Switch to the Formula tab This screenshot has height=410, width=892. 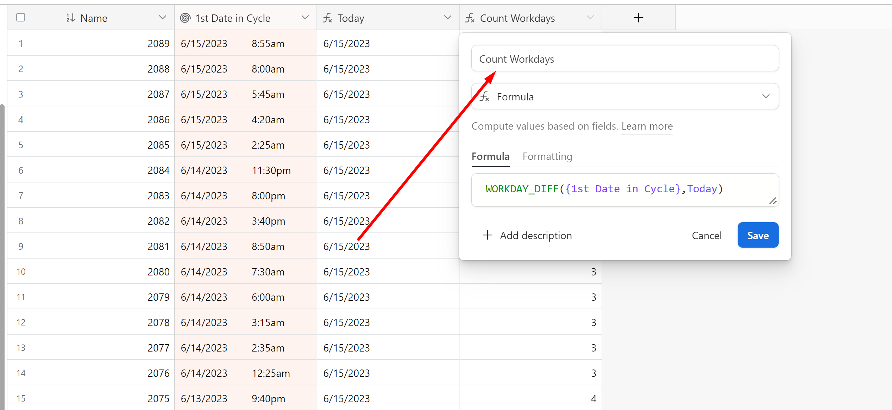tap(490, 156)
